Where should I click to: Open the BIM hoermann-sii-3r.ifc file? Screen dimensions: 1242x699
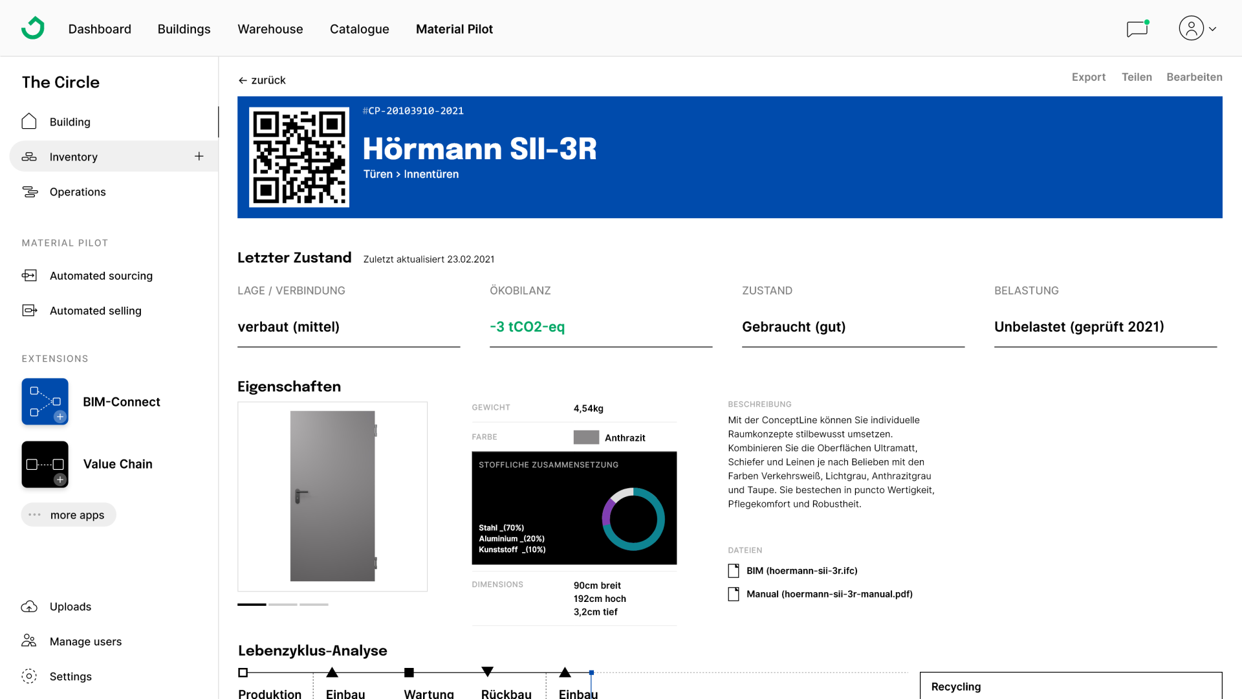[x=801, y=571]
